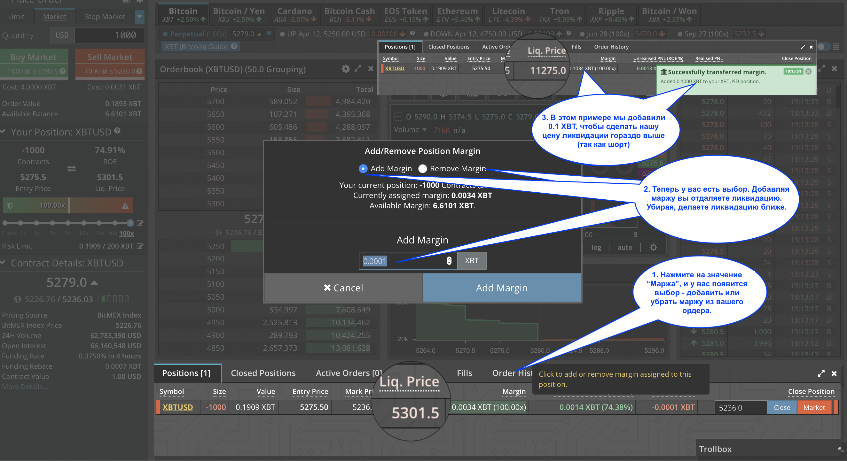Open the order type dropdown arrow

(x=140, y=17)
